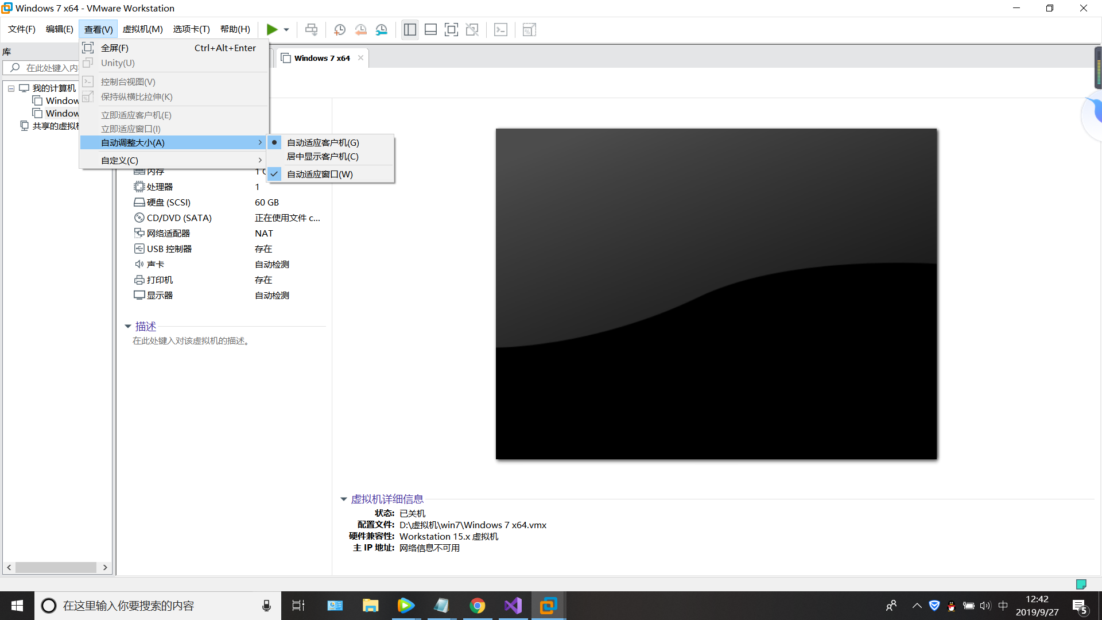Collapse the 我的计算机 tree node

[x=11, y=88]
